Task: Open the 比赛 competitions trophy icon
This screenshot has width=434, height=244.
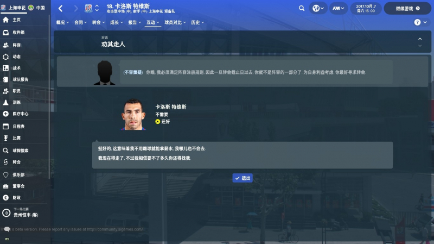Action: [5, 138]
